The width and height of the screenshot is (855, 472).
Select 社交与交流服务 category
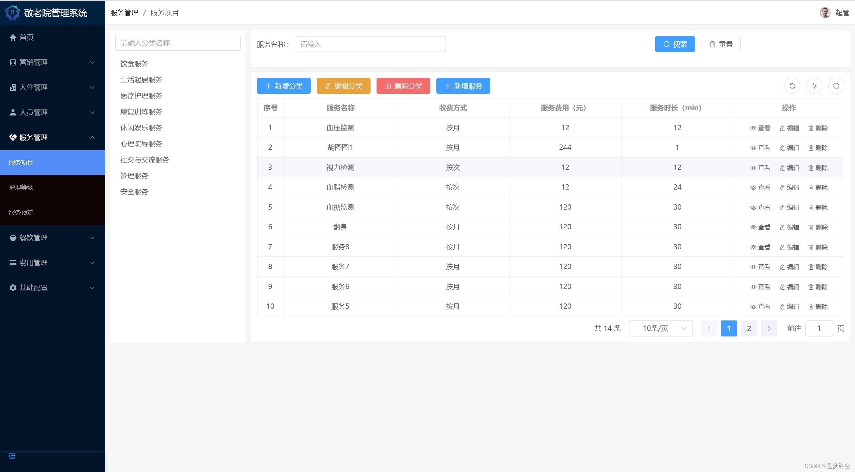point(145,160)
